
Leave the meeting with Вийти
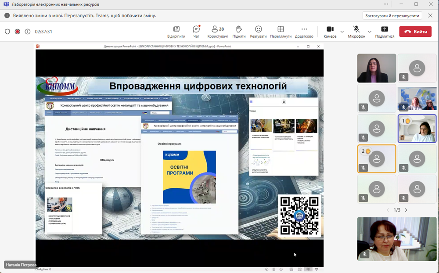(415, 31)
